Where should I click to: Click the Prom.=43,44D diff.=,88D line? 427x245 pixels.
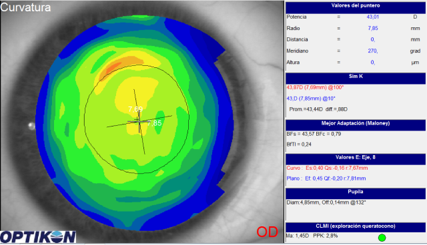coord(318,109)
